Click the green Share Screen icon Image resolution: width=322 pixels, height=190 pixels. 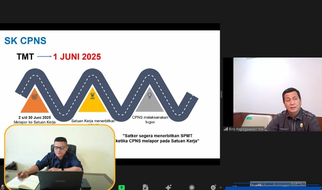[x=122, y=187]
